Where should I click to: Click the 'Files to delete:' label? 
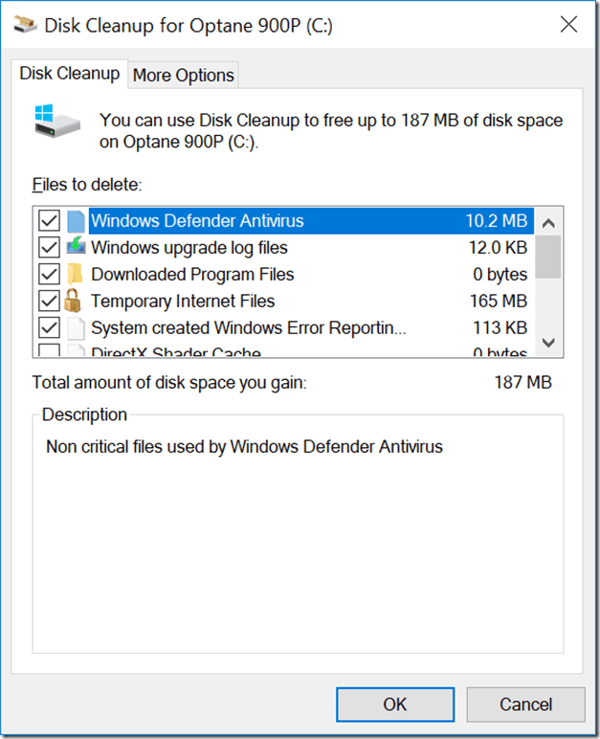[x=87, y=185]
